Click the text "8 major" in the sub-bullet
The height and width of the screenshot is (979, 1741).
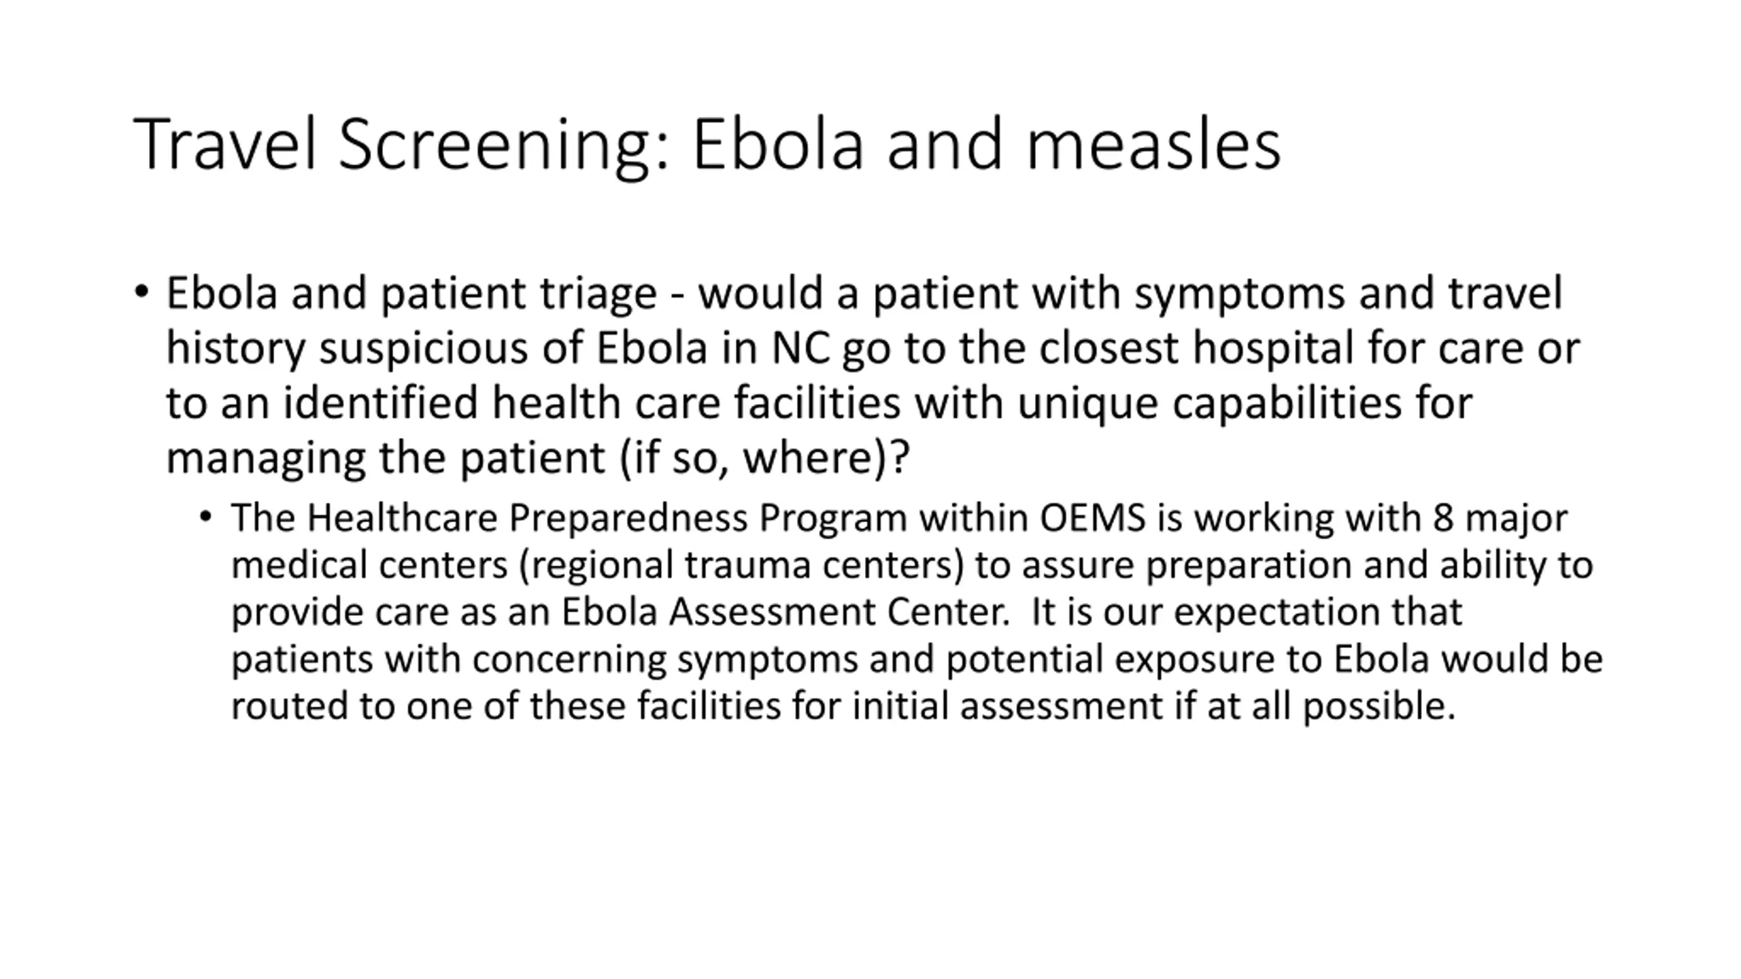pos(1500,518)
